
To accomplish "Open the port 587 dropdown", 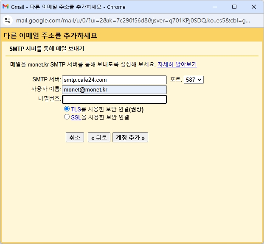I will point(194,80).
